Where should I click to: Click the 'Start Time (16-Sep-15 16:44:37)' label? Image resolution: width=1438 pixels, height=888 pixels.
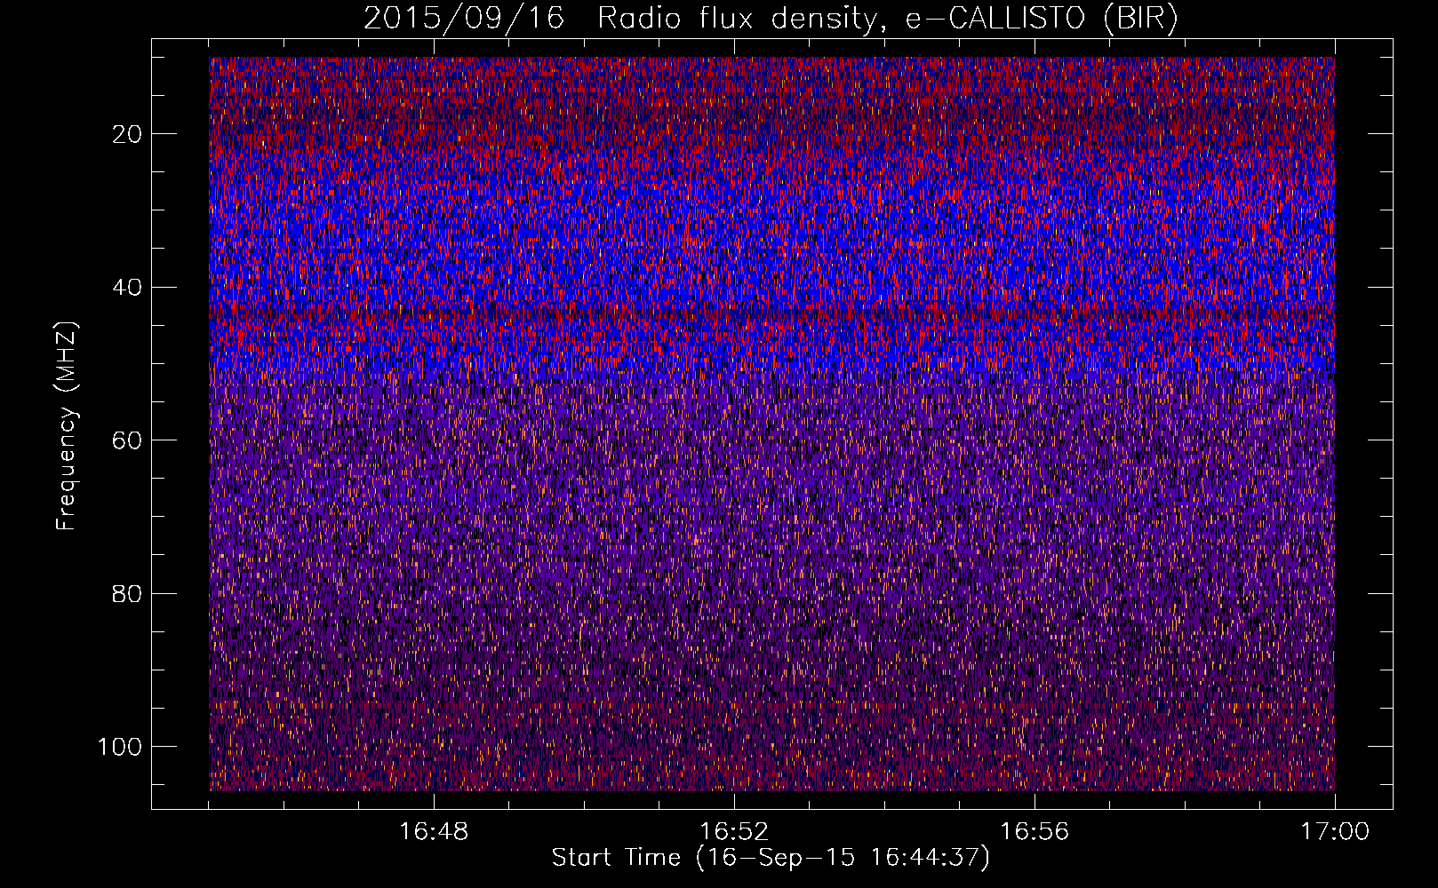pos(771,858)
